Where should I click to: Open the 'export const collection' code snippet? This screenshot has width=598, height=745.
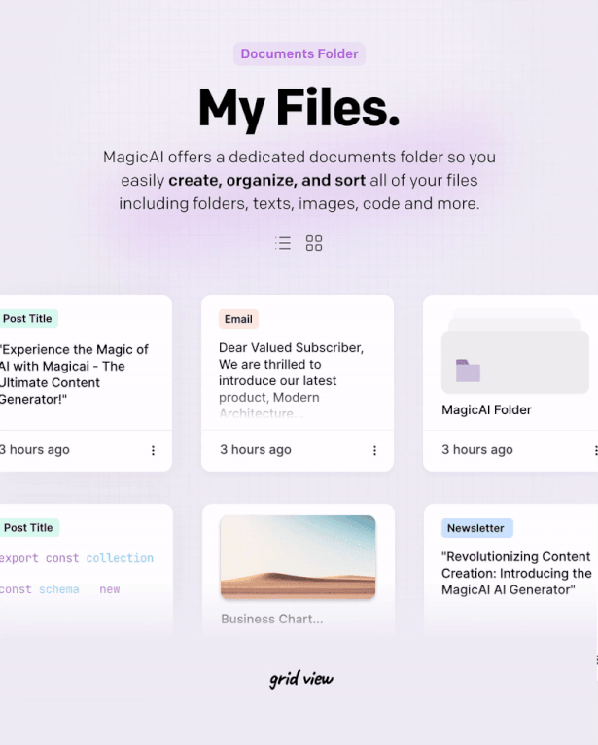coord(76,558)
